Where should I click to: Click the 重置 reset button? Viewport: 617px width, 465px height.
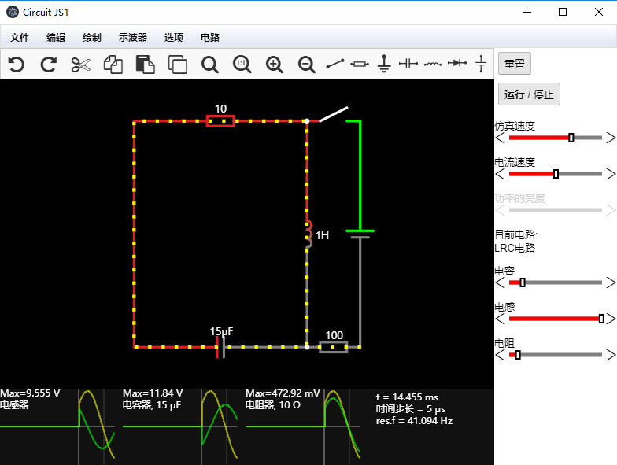pos(515,63)
